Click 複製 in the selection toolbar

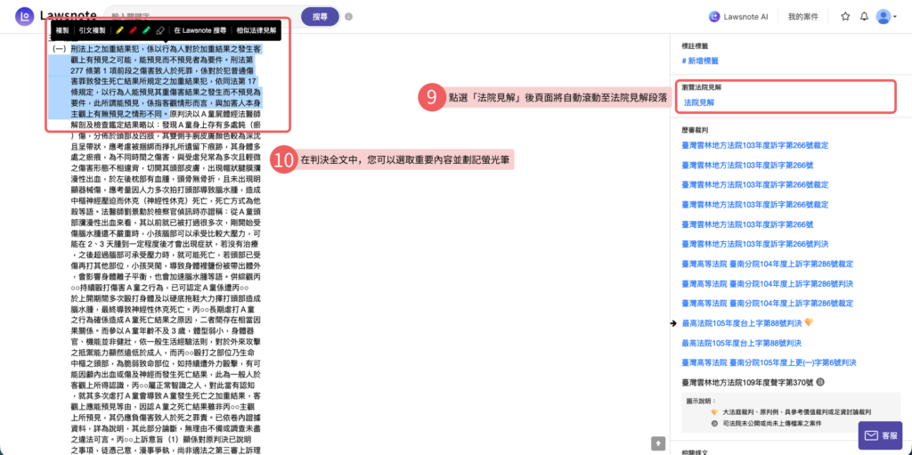(x=62, y=30)
